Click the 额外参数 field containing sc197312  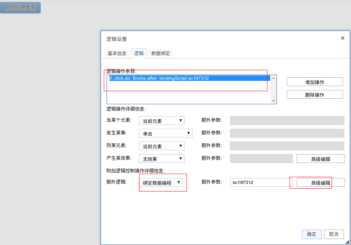(261, 182)
